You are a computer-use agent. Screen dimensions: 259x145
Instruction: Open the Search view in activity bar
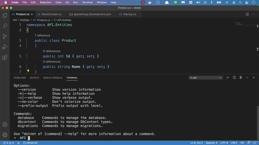pos(5,26)
